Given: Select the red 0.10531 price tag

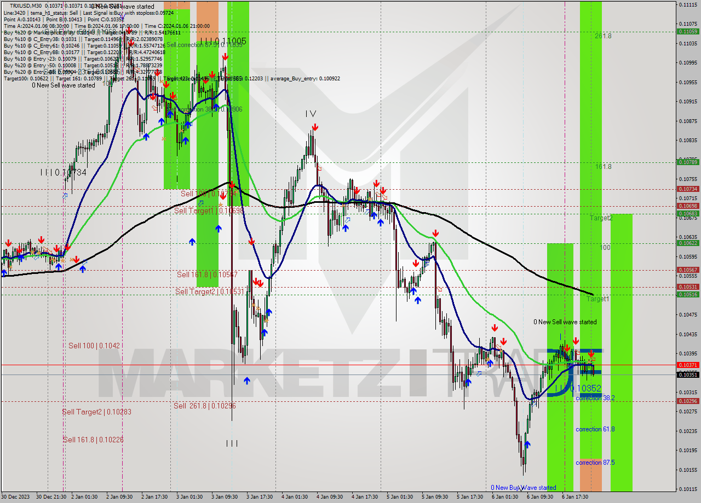Looking at the screenshot, I should pos(687,286).
